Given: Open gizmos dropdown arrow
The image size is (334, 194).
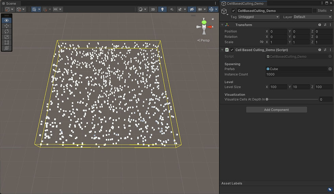Looking at the screenshot, I should [216, 10].
